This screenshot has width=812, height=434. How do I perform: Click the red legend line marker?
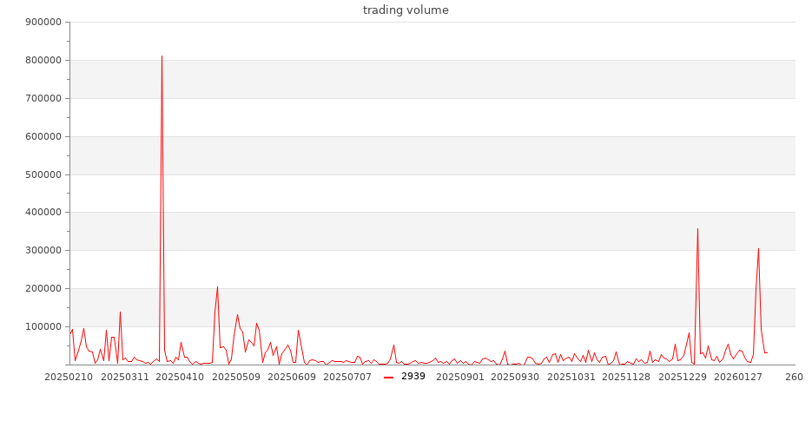point(389,377)
